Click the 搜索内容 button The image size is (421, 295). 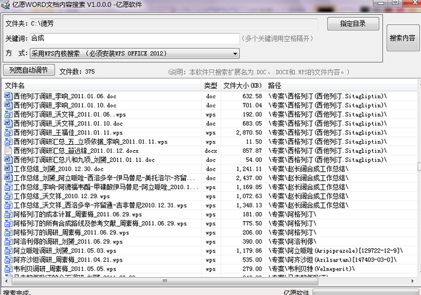(x=403, y=38)
